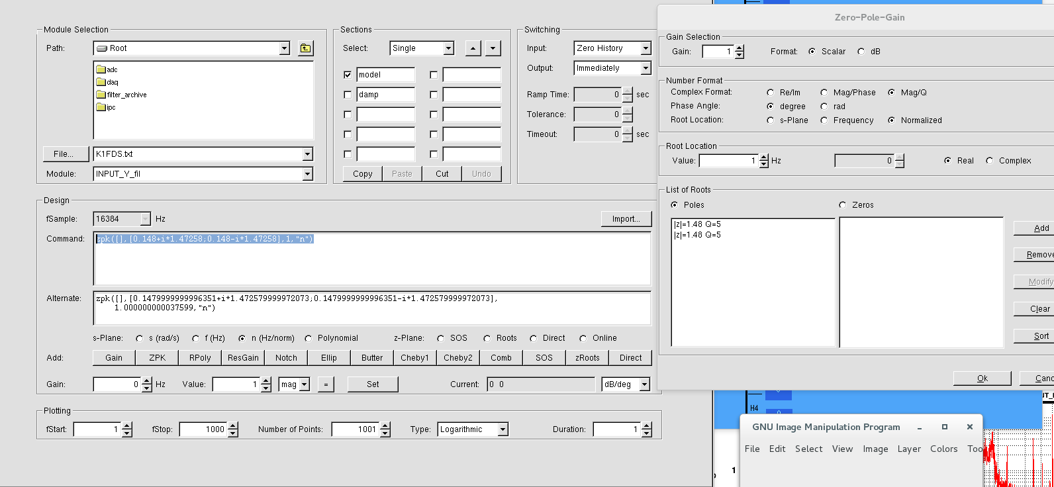Click the File... button

click(x=64, y=154)
